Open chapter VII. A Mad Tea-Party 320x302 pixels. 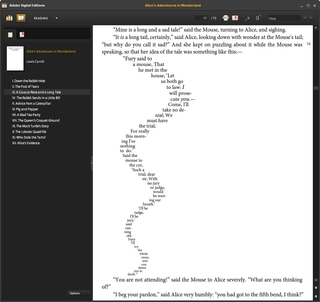click(26, 115)
